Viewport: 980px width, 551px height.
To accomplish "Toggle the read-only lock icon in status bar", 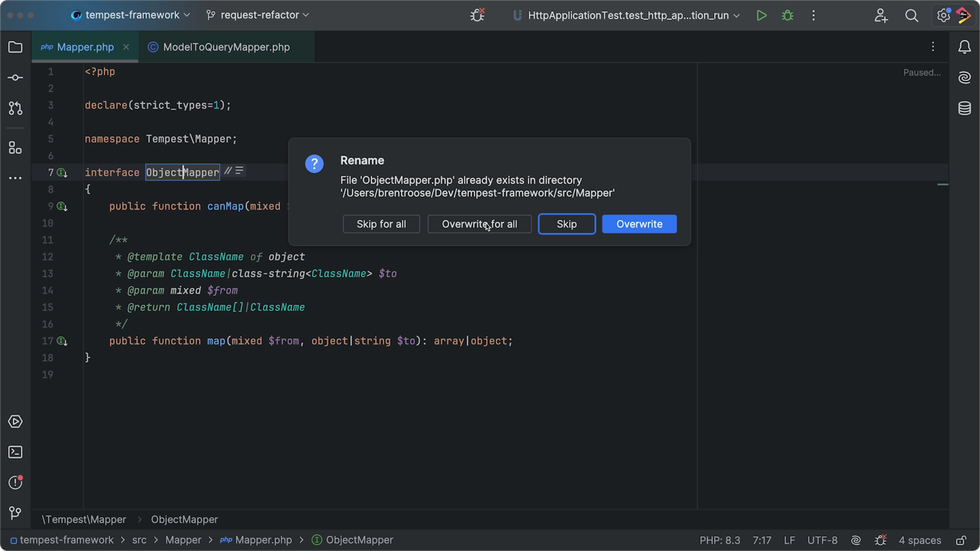I will [x=961, y=540].
